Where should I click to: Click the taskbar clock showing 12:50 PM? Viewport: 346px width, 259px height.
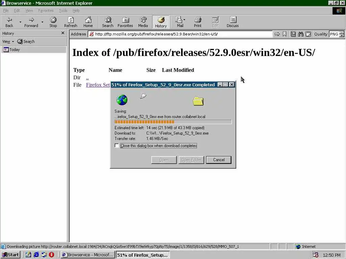tap(331, 255)
